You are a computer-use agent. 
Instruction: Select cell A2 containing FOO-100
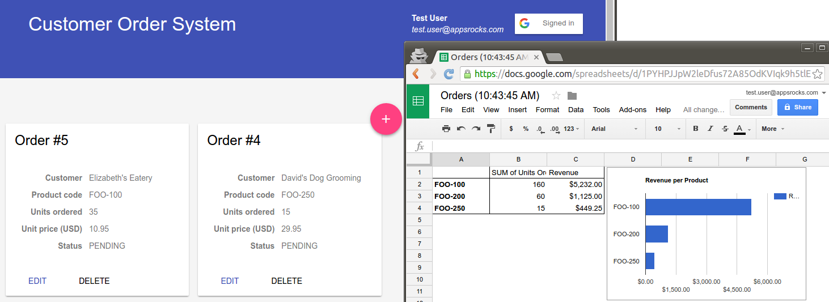(460, 184)
